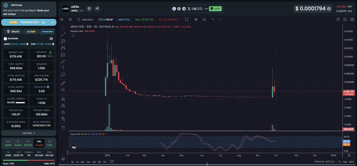Viewport: 357px width, 166px height.
Task: Click the CREATE button
Action: point(13,31)
